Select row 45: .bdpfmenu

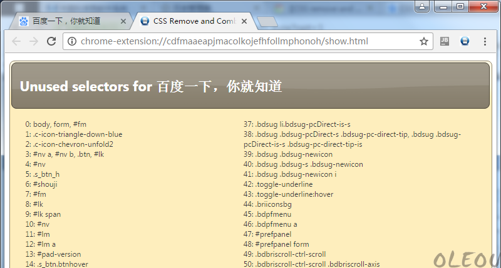tap(267, 214)
